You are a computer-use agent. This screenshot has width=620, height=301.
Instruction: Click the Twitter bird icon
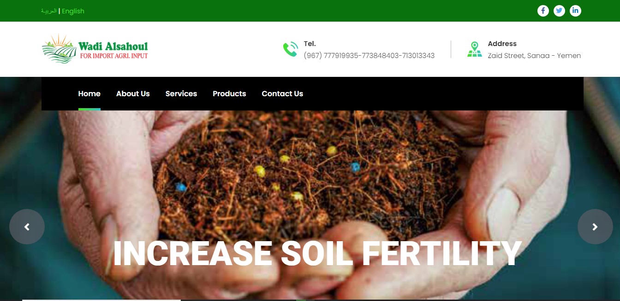coord(559,11)
